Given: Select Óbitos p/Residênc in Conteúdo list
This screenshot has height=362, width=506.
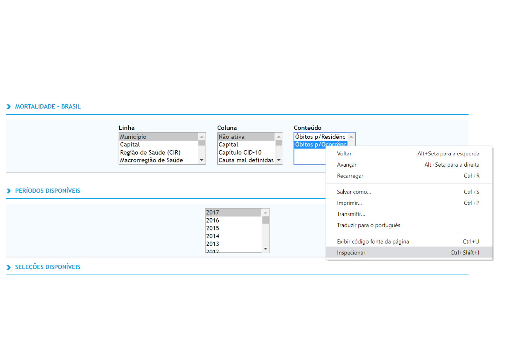Looking at the screenshot, I should click(320, 137).
